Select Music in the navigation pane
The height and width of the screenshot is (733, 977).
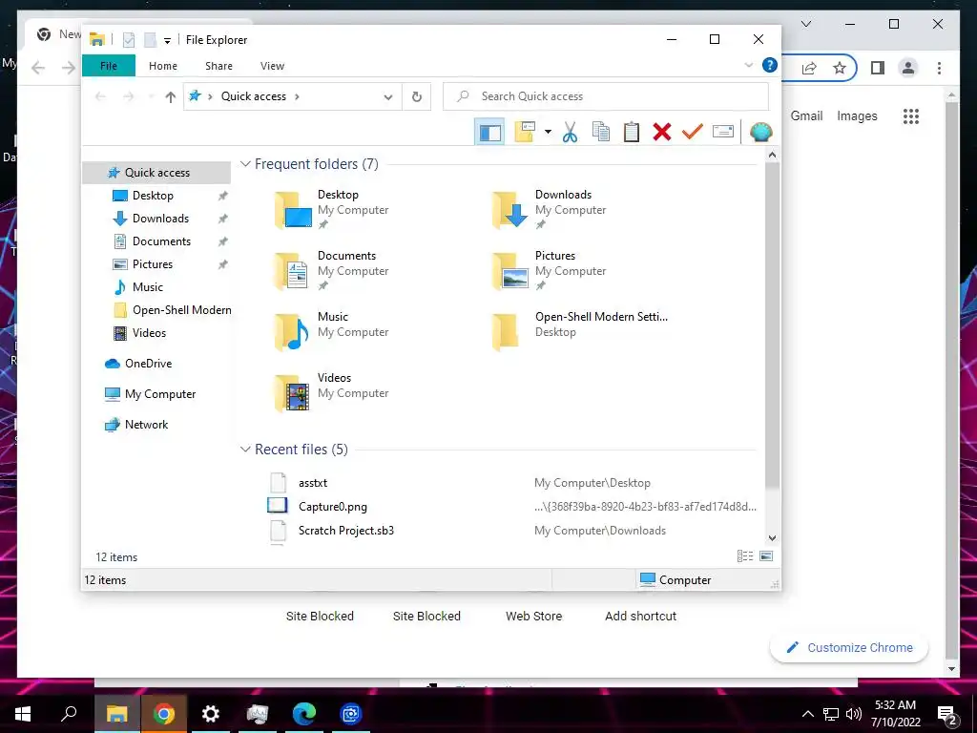click(148, 287)
